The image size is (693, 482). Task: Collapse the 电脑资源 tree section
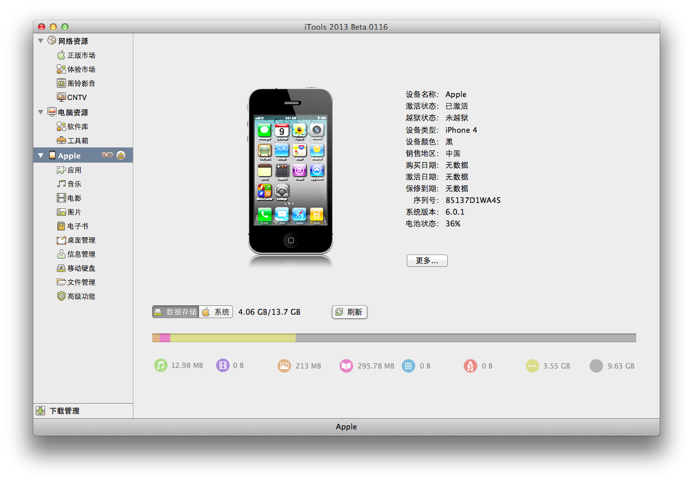tap(40, 112)
